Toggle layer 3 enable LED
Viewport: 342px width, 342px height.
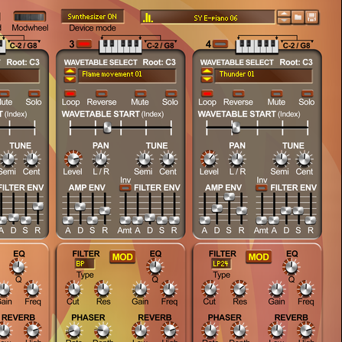84,44
